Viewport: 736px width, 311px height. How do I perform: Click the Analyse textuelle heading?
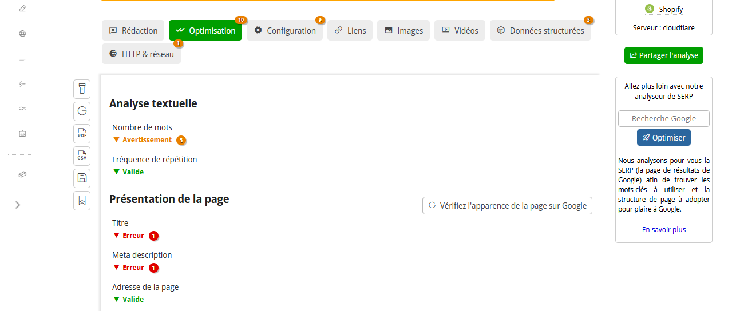tap(153, 104)
